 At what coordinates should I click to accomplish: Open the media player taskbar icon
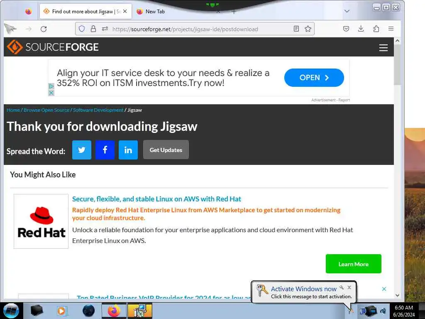click(x=62, y=311)
